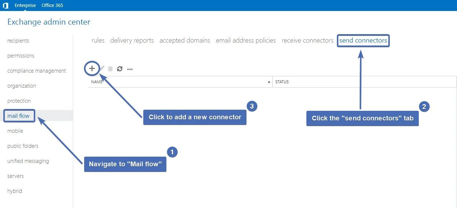Open compliance management section
Screen dimensions: 457x208
[37, 71]
